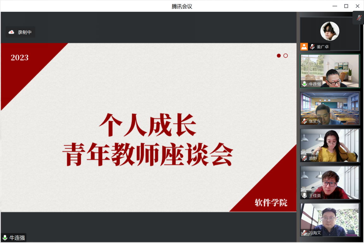Click the 牛连强 speaker label at bottom left
The width and height of the screenshot is (364, 243).
14,238
